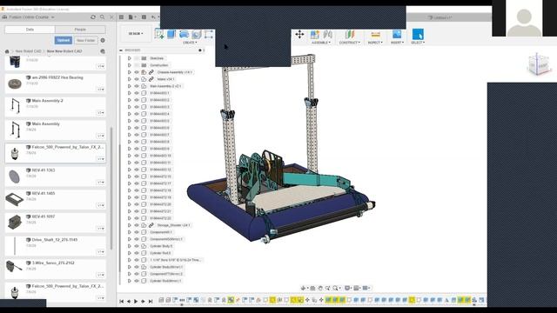
Task: Toggle visibility of Component77(Mirror):2
Action: click(137, 274)
